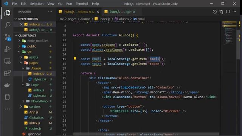Open the Edit menu
The width and height of the screenshot is (242, 136).
click(23, 4)
